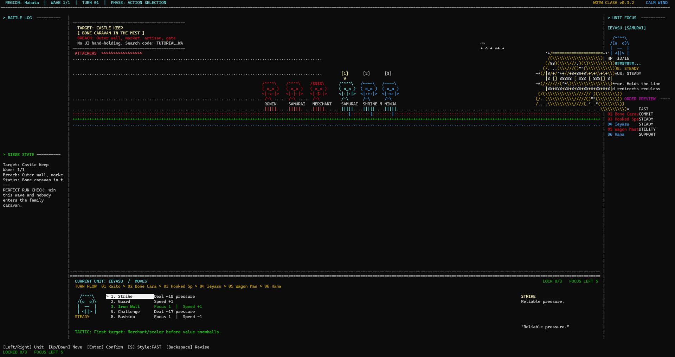The image size is (675, 357).
Task: Select the cyan Samurai defender sprite
Action: (347, 91)
